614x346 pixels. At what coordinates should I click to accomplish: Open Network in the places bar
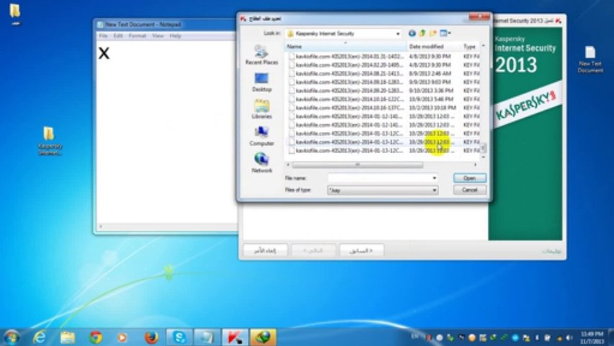pyautogui.click(x=262, y=163)
